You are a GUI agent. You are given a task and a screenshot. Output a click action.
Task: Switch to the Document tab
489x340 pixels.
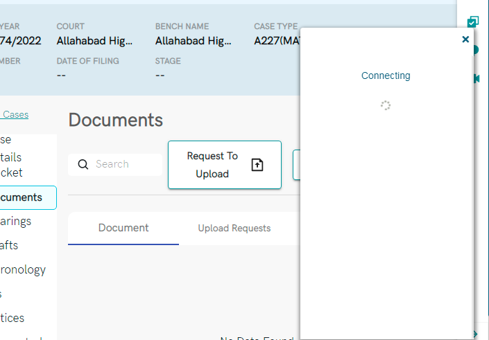tap(123, 228)
